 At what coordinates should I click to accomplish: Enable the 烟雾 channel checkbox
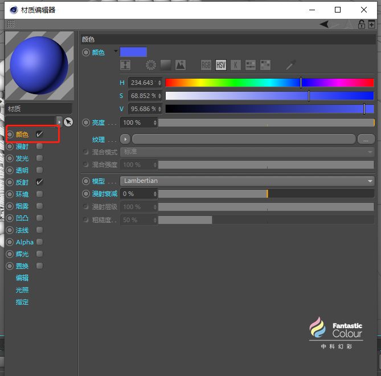click(x=40, y=206)
